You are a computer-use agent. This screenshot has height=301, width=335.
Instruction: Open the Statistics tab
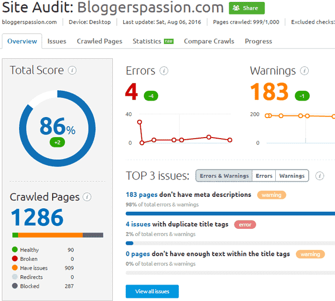147,41
